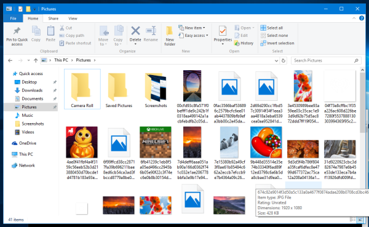Click the Copy ribbon button
Screen dimensions: 369x227
36,34
